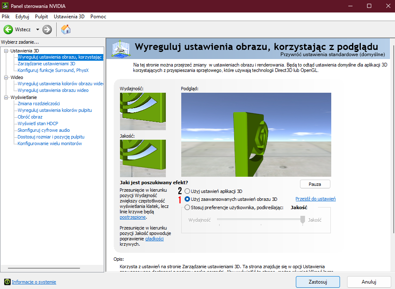Click Przywróć ustawienia standardowe (domyślne)

click(332, 54)
